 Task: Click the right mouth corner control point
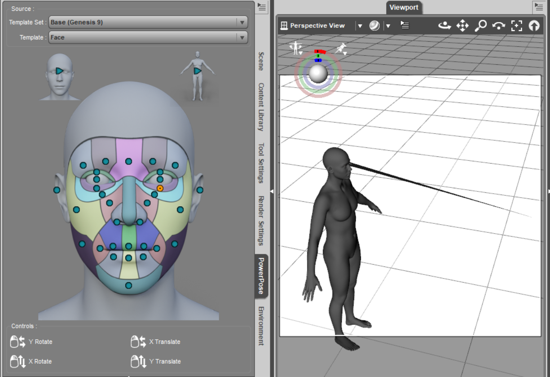coord(157,248)
